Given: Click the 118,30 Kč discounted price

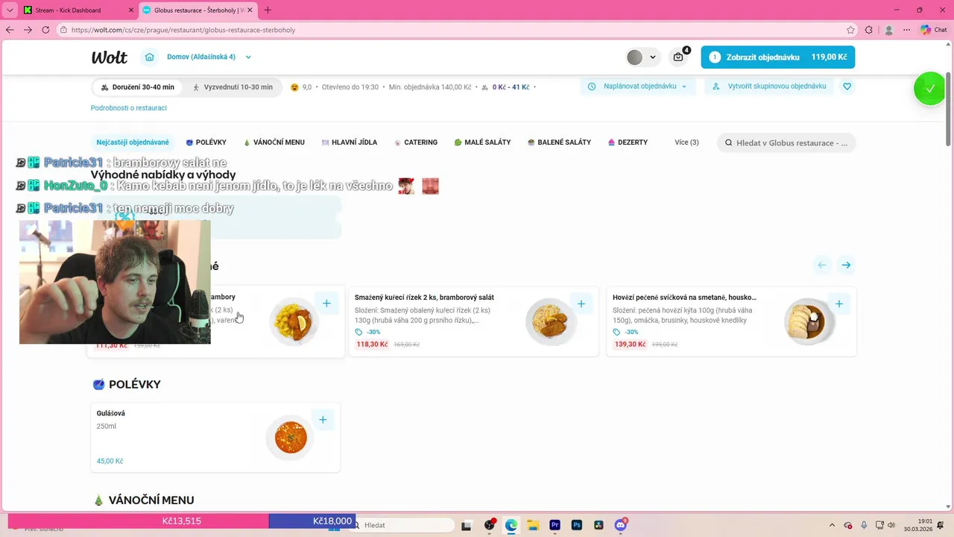Looking at the screenshot, I should (372, 345).
